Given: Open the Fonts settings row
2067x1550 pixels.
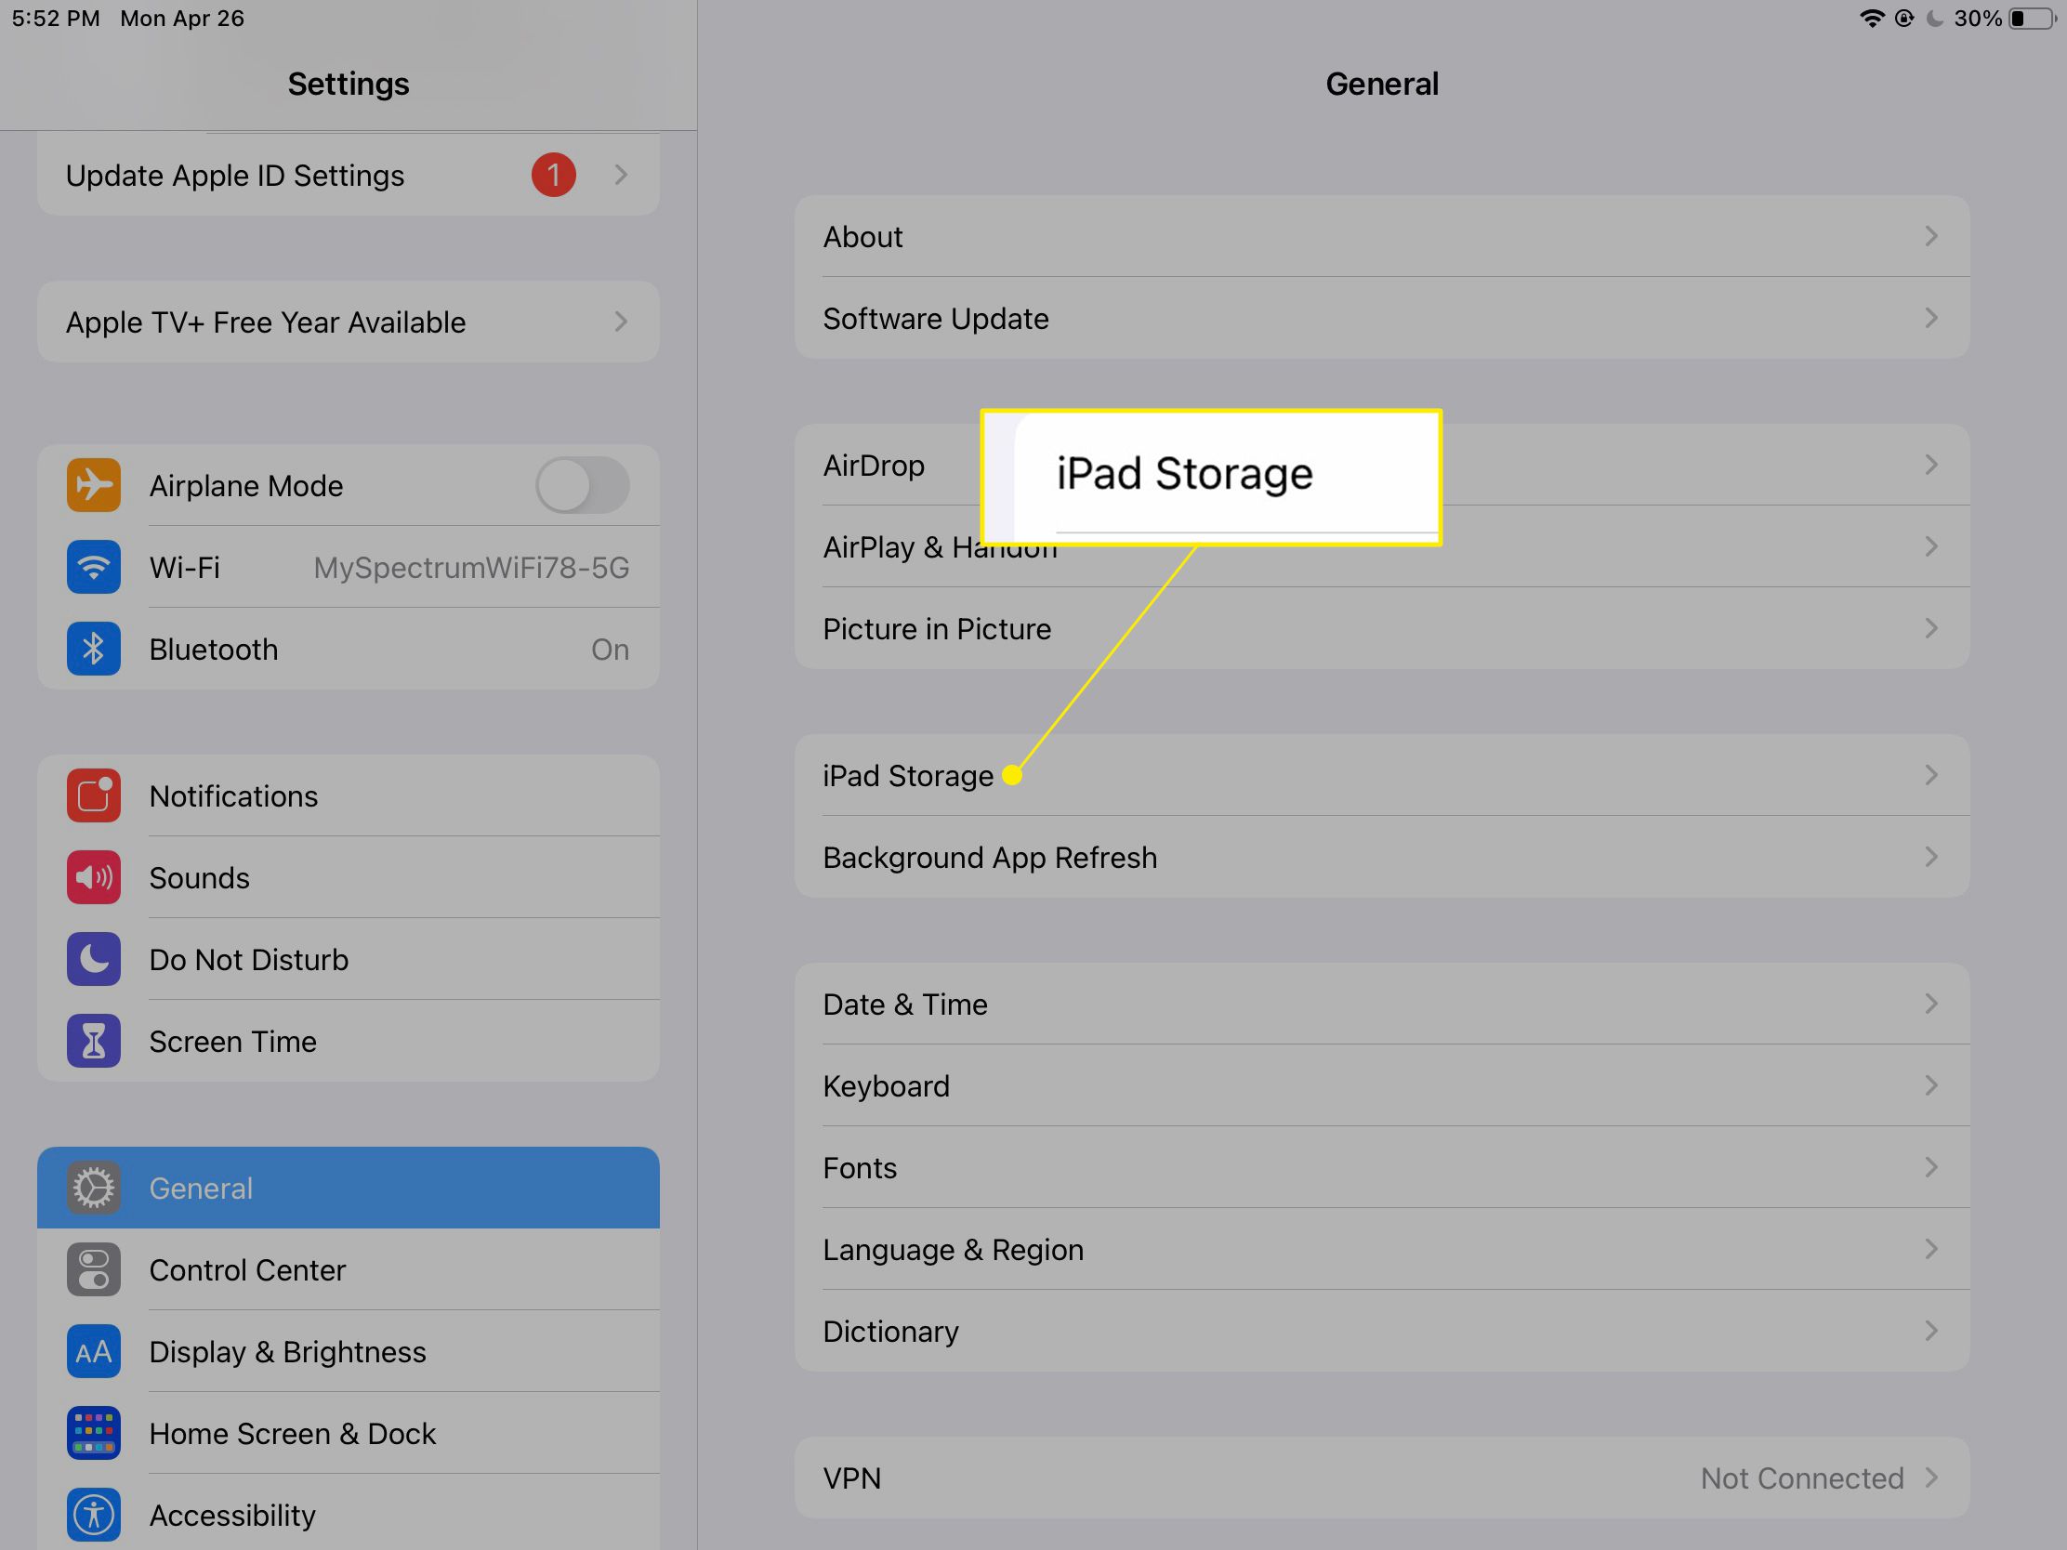Looking at the screenshot, I should coord(1382,1168).
